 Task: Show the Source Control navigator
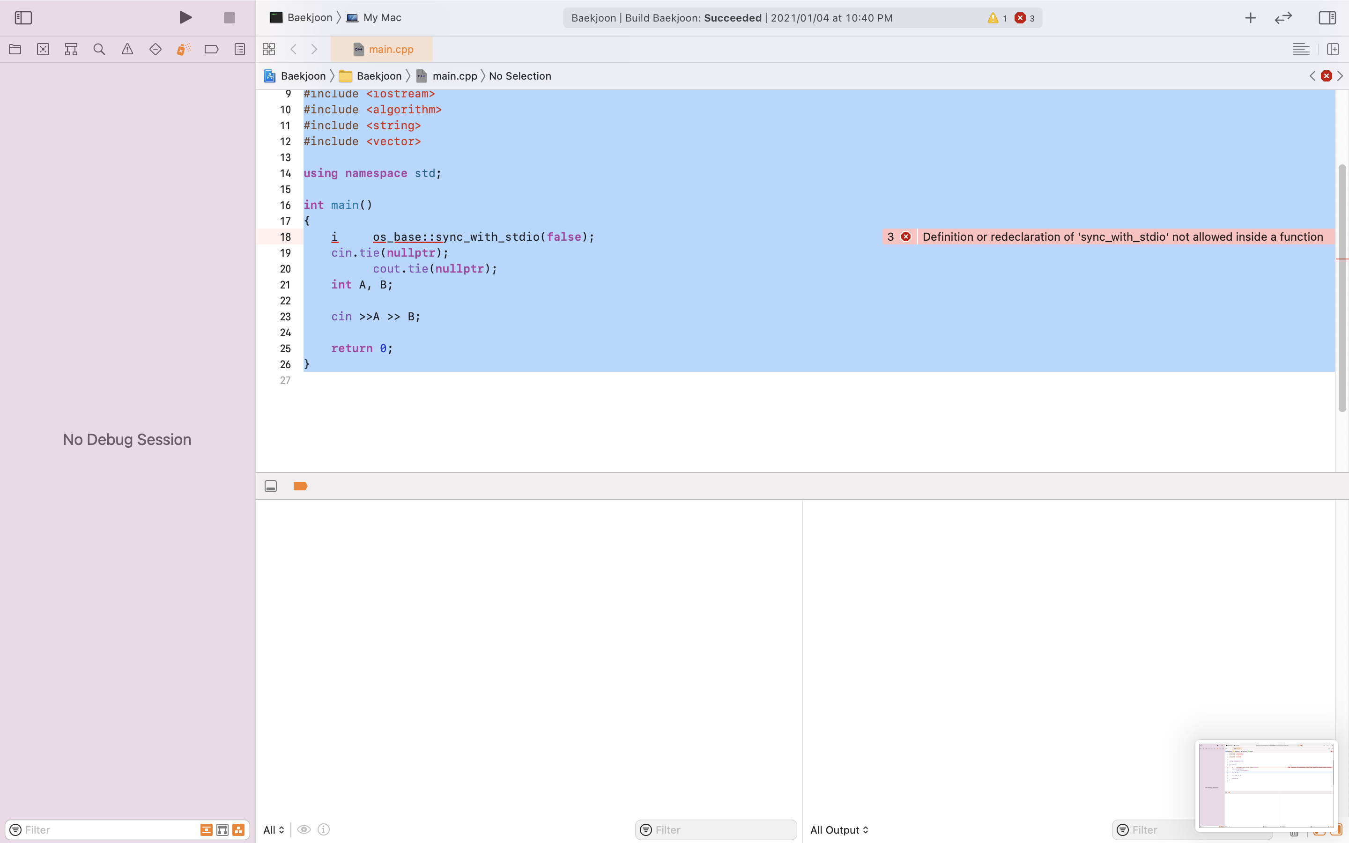click(43, 50)
